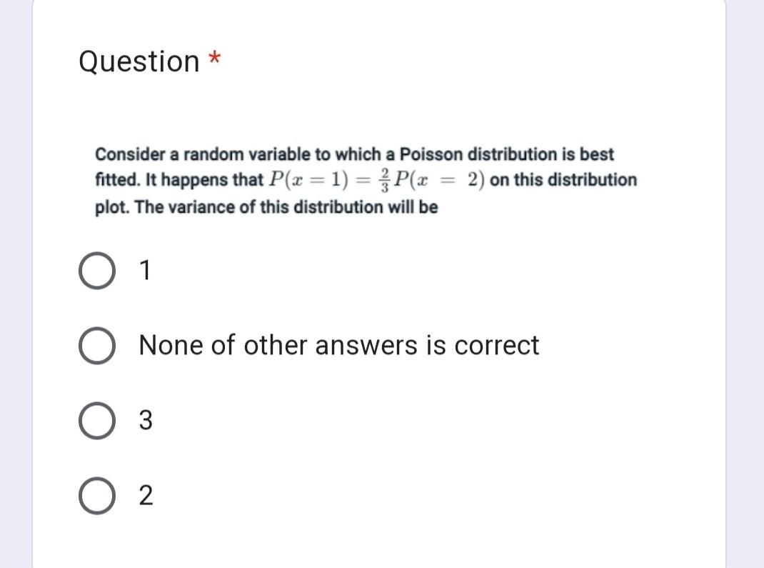Click the label text "2"

click(144, 496)
